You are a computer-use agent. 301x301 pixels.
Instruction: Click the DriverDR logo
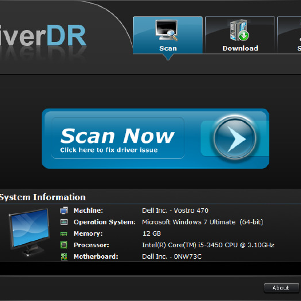[43, 36]
